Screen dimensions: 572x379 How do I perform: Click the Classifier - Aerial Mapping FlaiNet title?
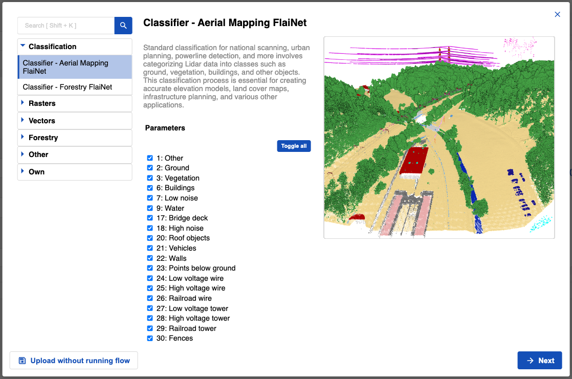tap(225, 23)
